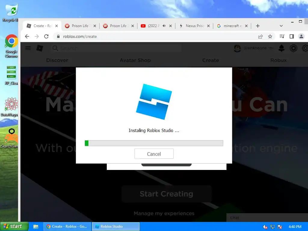This screenshot has width=308, height=231.
Task: Share this page icon
Action: tap(260, 36)
